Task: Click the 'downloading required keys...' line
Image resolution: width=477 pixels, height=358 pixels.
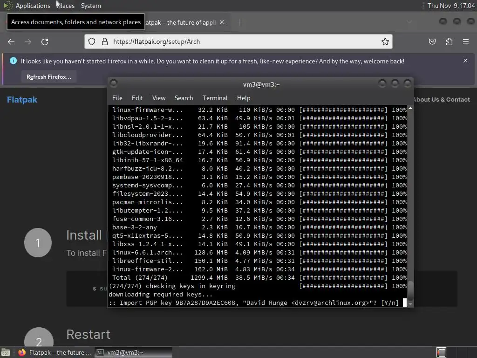Action: coord(161,295)
